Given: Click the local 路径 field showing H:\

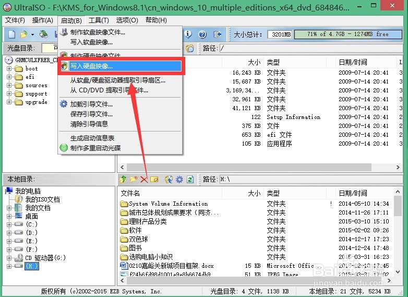Looking at the screenshot, I should point(311,179).
